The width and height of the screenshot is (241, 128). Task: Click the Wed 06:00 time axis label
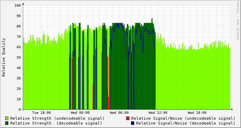coord(119,113)
